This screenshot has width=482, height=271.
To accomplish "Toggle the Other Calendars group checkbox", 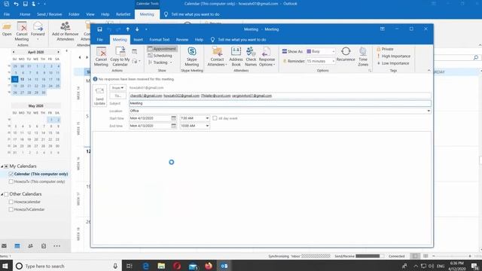I will [6, 194].
